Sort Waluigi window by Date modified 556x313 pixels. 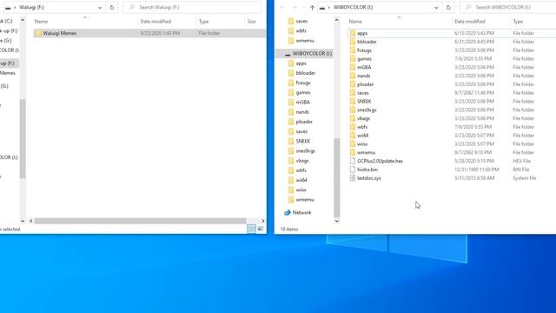click(156, 21)
